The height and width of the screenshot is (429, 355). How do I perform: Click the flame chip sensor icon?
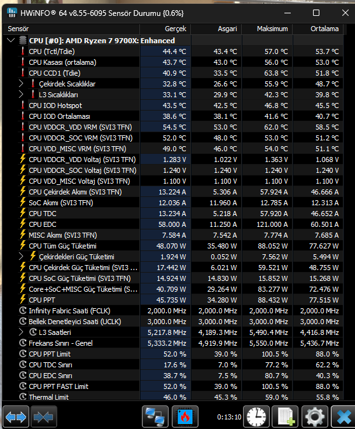click(185, 417)
